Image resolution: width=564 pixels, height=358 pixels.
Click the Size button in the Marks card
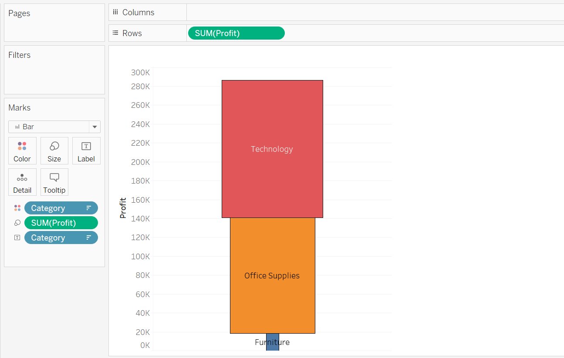(x=54, y=150)
